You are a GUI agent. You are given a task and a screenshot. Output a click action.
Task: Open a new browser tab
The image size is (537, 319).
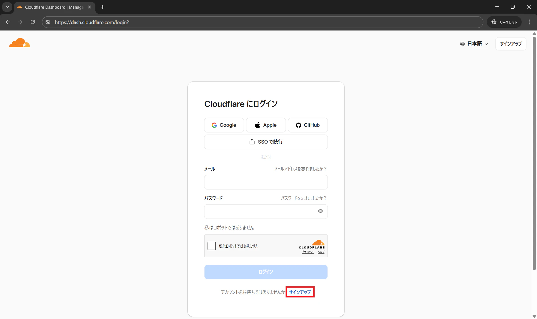click(102, 7)
